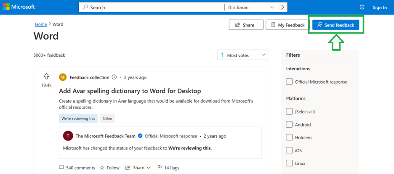Click the Feedback collection info icon
Image resolution: width=394 pixels, height=174 pixels.
tap(114, 77)
